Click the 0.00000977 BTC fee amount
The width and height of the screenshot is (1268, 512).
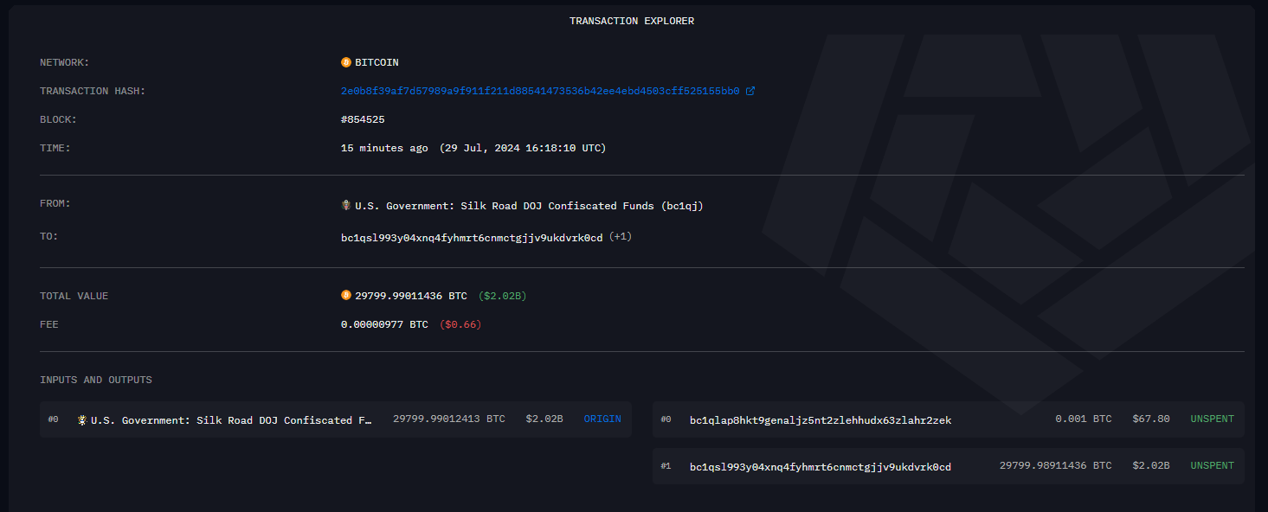click(384, 324)
